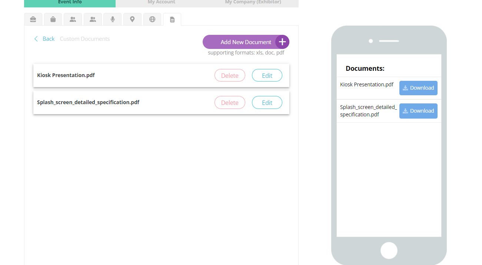Open the globe icon tab

(x=152, y=19)
